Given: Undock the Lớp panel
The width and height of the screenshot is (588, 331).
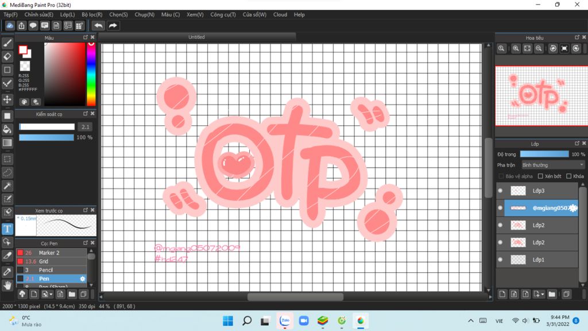Looking at the screenshot, I should (x=577, y=143).
